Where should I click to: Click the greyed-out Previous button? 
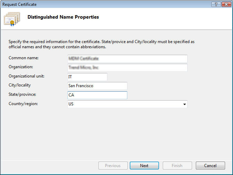point(113,166)
